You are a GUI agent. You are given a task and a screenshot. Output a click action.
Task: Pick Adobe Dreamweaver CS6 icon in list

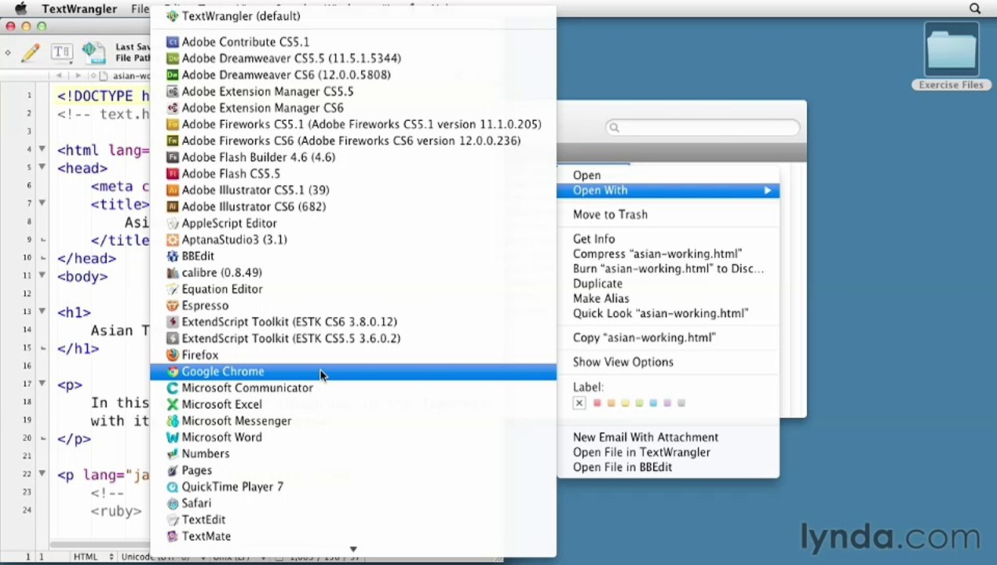coord(173,75)
